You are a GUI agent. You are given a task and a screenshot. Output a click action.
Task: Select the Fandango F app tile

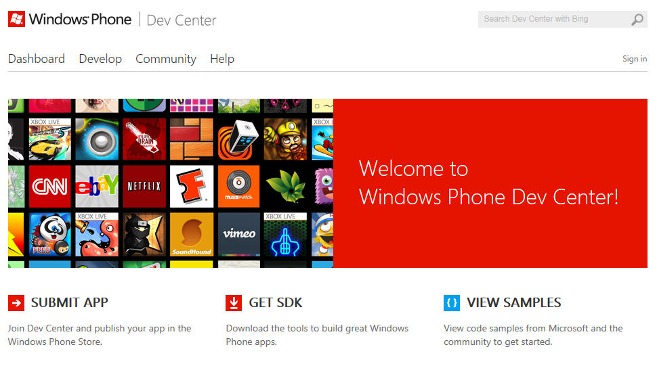click(192, 186)
